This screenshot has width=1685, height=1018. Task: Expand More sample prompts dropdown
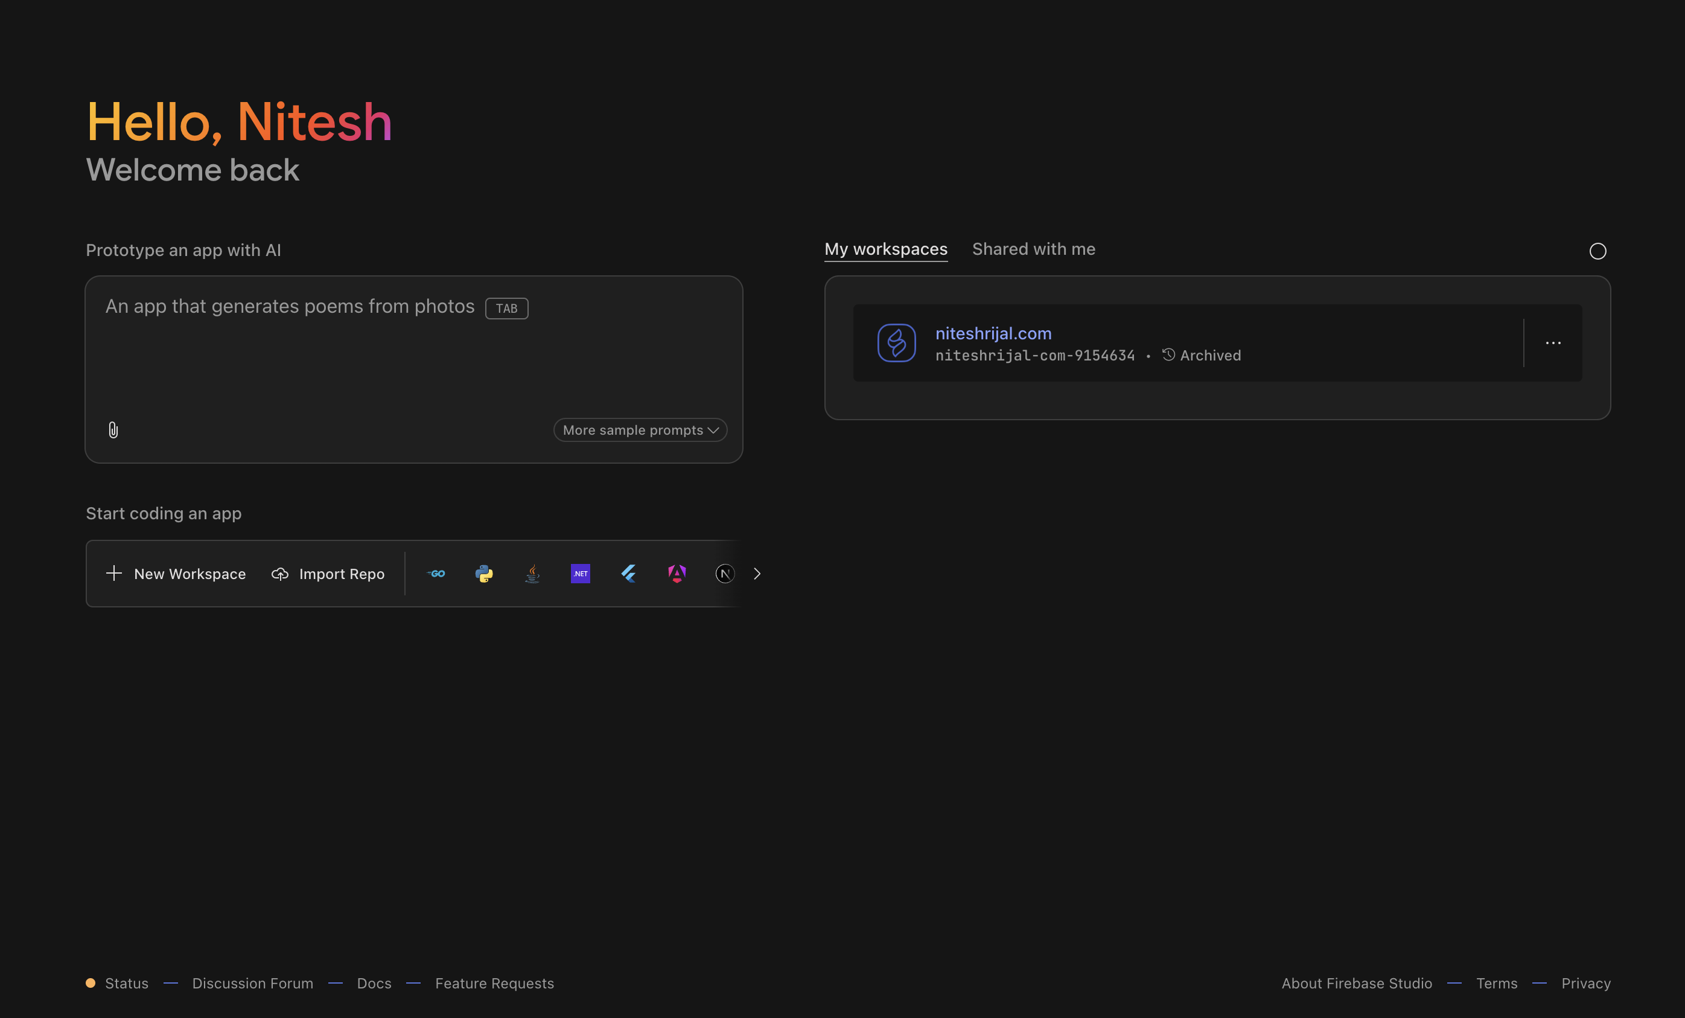point(640,430)
